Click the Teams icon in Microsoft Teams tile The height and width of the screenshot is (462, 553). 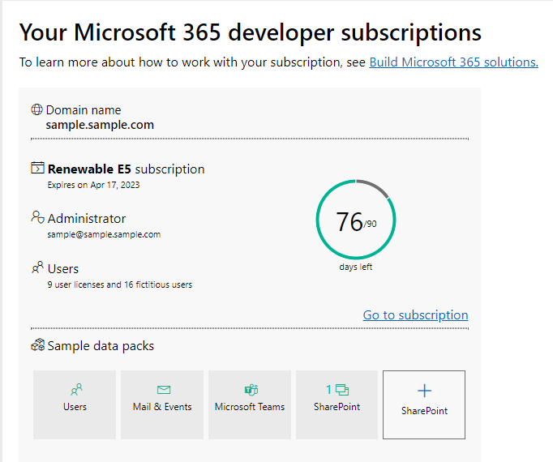click(x=251, y=390)
